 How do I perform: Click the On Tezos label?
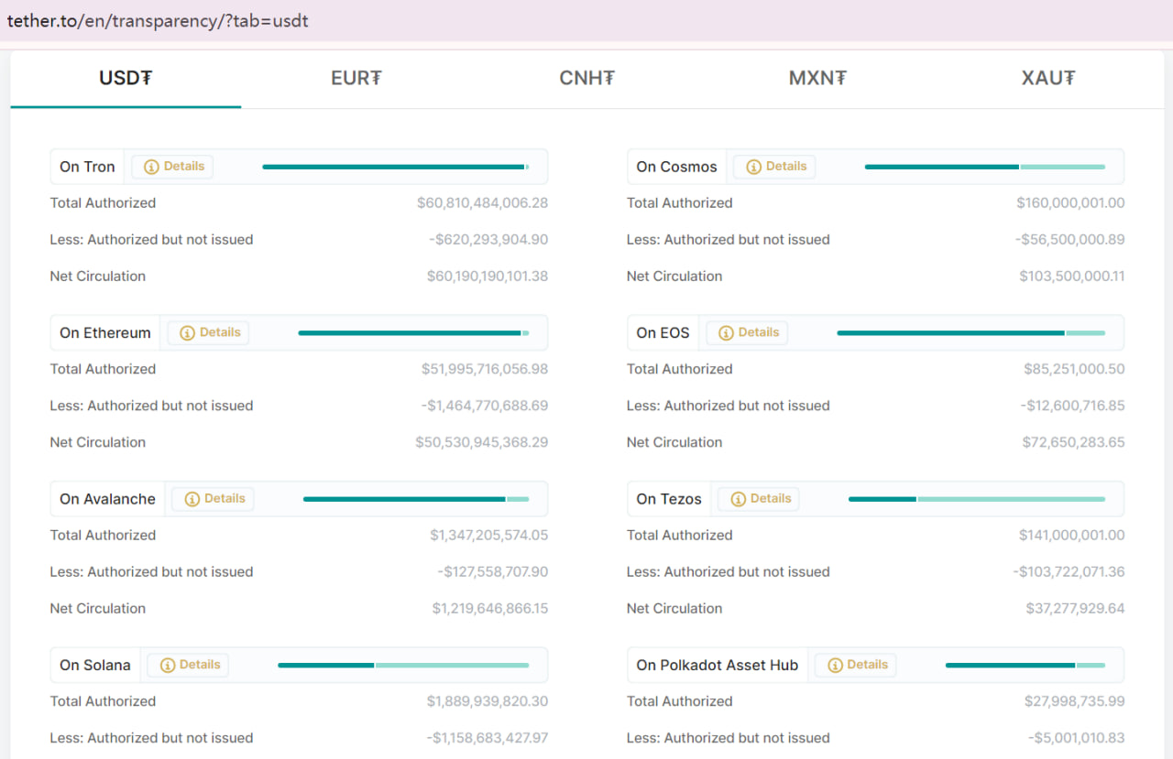669,499
